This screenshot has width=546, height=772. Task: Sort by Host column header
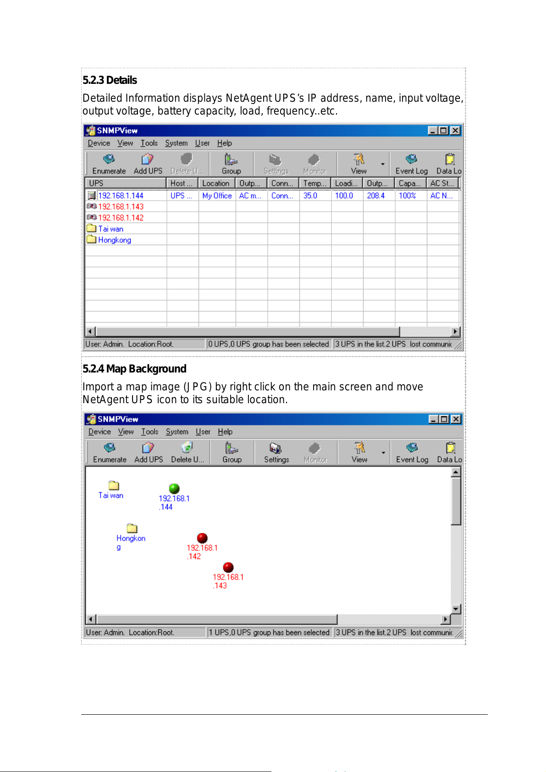[182, 183]
